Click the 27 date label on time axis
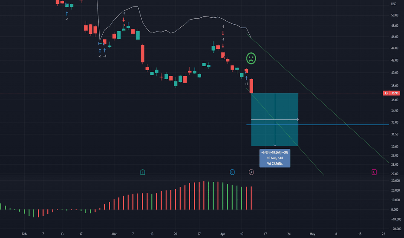Screen dimensions: 404x238 pyautogui.click(x=199, y=234)
